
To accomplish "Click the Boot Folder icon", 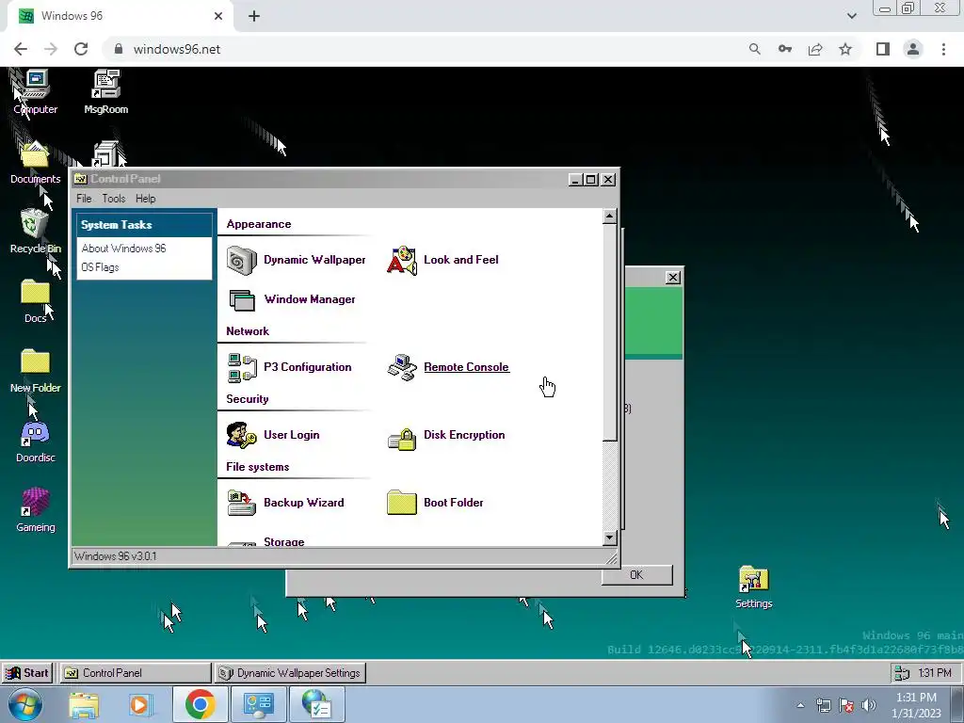I will [x=402, y=503].
